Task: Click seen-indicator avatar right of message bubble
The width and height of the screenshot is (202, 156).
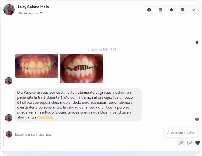Action: click(x=197, y=119)
